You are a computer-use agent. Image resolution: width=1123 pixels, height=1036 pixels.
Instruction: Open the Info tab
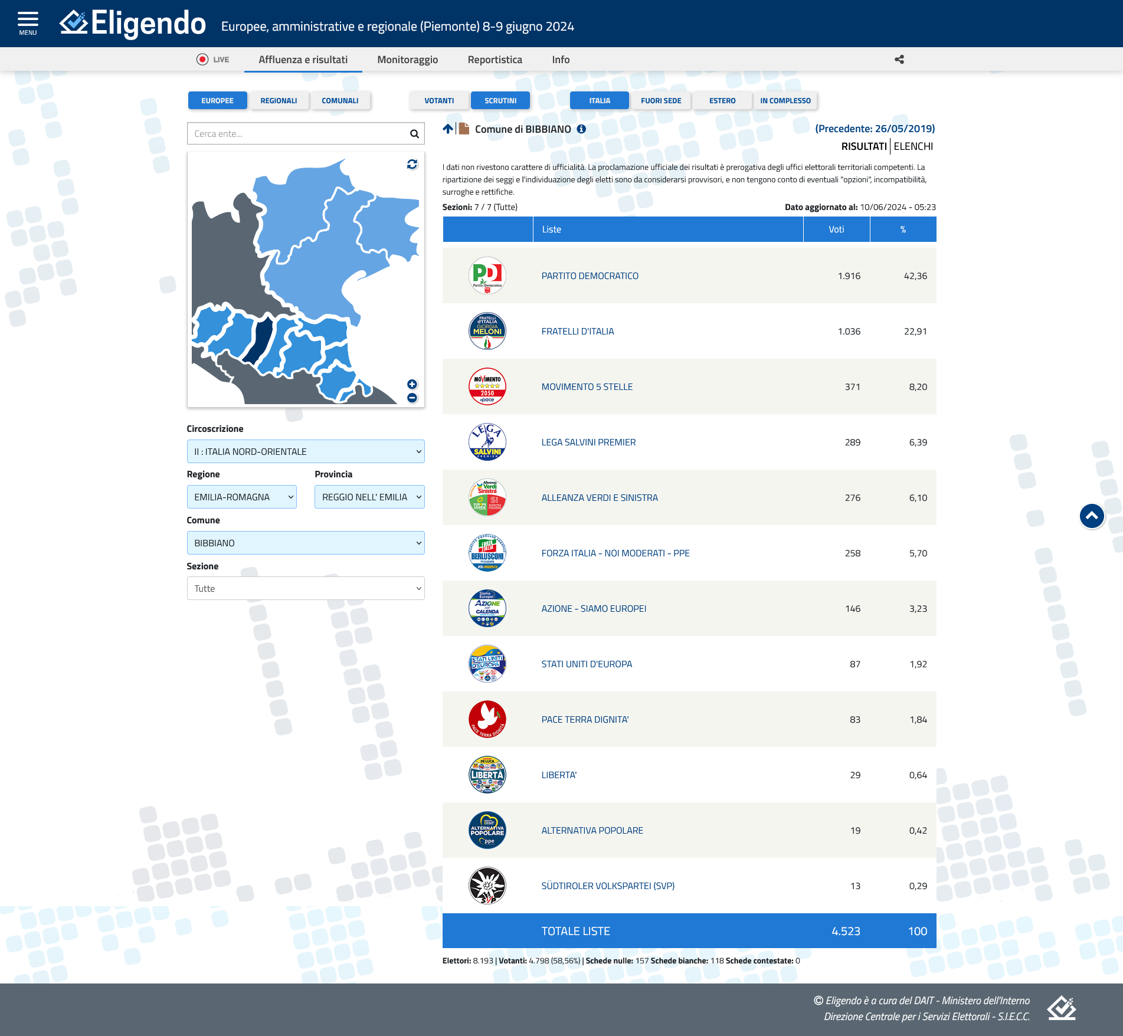click(x=561, y=60)
